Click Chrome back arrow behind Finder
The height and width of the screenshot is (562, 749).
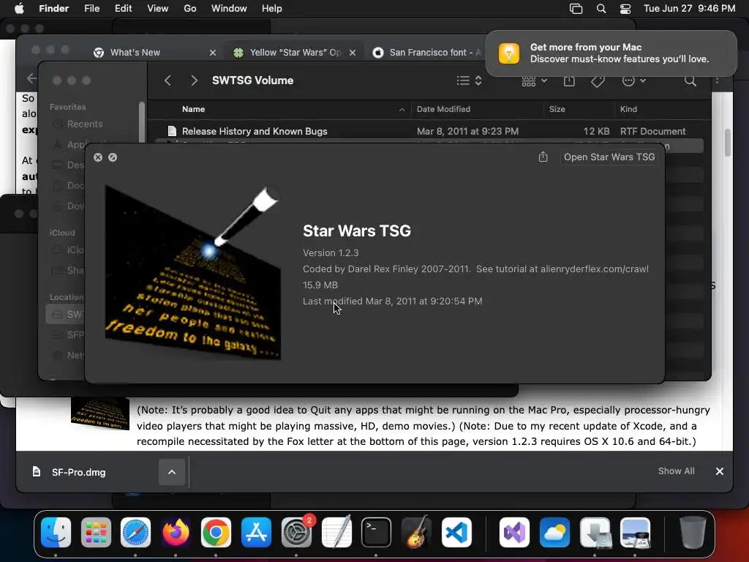coord(31,78)
